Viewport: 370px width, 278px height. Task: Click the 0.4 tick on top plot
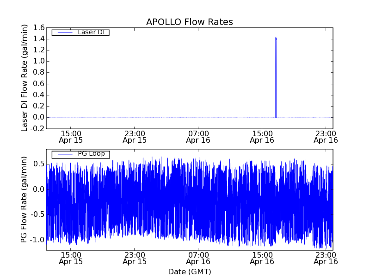coord(38,95)
